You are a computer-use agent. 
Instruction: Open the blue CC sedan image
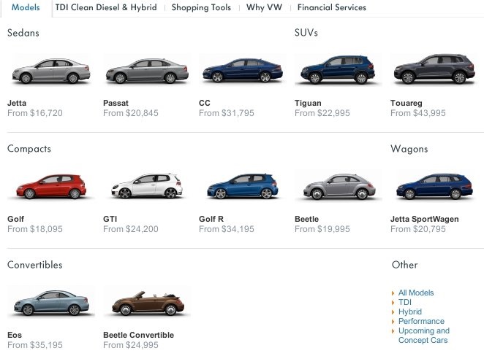pyautogui.click(x=241, y=71)
